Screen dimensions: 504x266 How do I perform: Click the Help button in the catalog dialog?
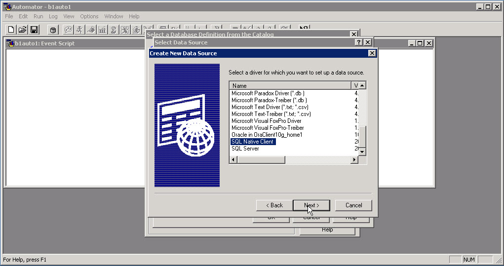pos(327,230)
